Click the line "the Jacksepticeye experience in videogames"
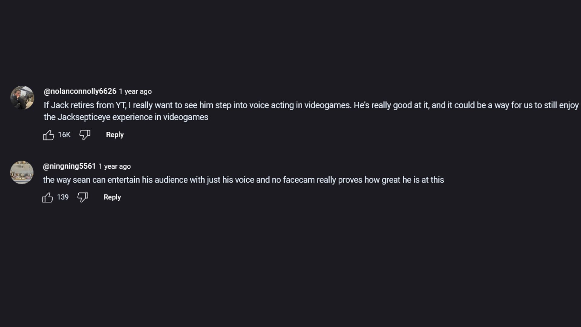This screenshot has height=327, width=581. pos(126,117)
